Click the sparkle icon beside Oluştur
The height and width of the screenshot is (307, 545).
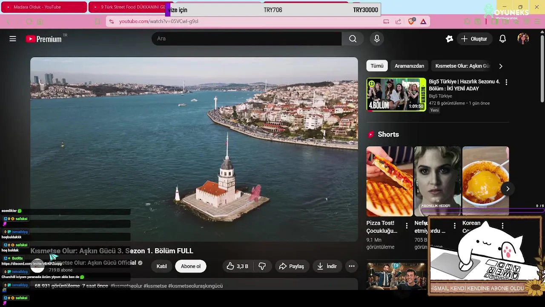click(x=449, y=39)
